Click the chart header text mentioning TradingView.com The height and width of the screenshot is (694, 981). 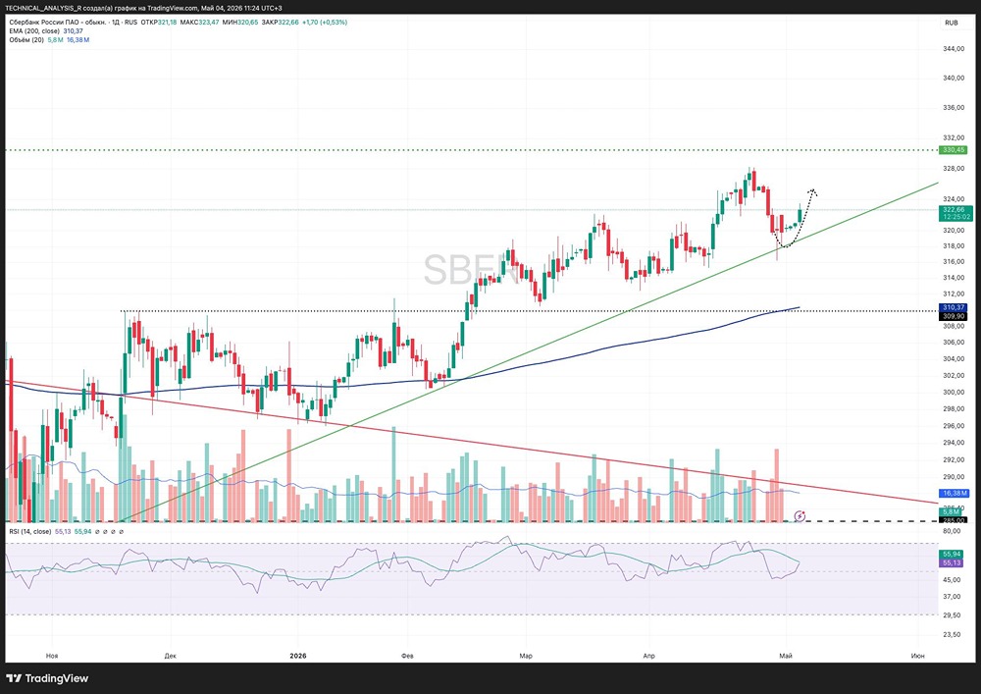click(143, 8)
